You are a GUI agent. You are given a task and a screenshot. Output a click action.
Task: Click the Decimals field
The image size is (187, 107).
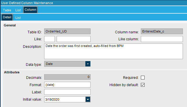tap(67, 77)
